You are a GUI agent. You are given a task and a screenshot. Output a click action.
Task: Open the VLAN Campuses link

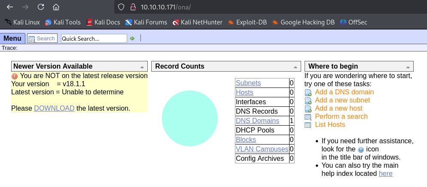[262, 149]
